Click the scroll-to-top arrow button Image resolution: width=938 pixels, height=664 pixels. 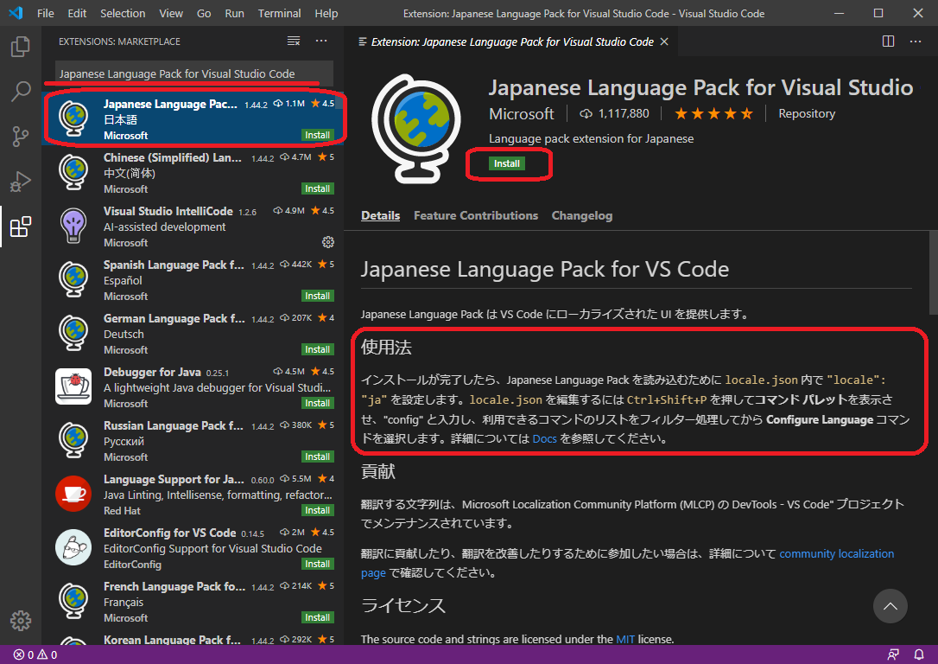(x=890, y=606)
